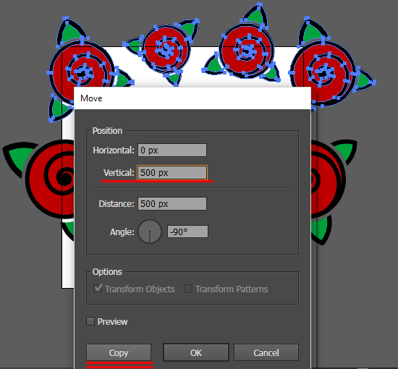This screenshot has height=369, width=398.
Task: Enable the Preview checkbox
Action: tap(90, 321)
